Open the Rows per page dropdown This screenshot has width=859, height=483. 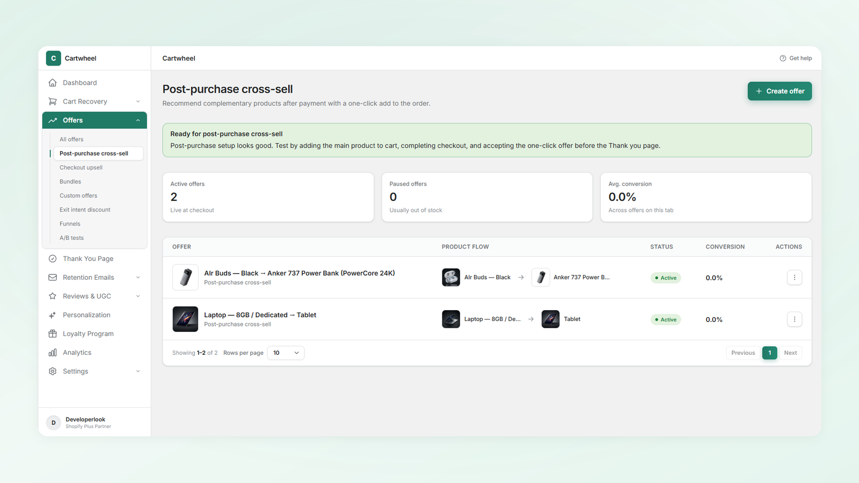tap(286, 353)
